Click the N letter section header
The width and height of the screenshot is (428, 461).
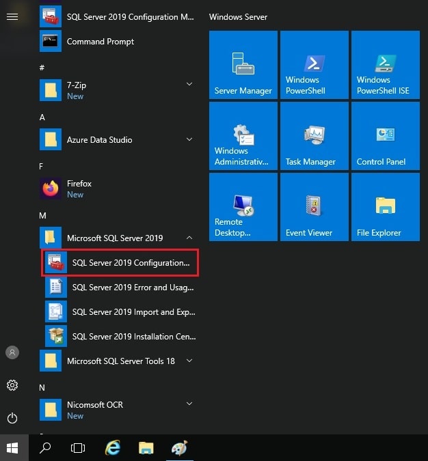42,387
